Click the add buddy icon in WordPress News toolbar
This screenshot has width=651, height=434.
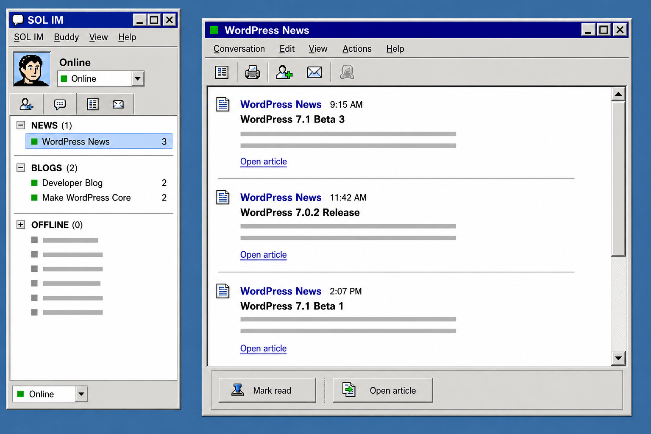(x=284, y=72)
